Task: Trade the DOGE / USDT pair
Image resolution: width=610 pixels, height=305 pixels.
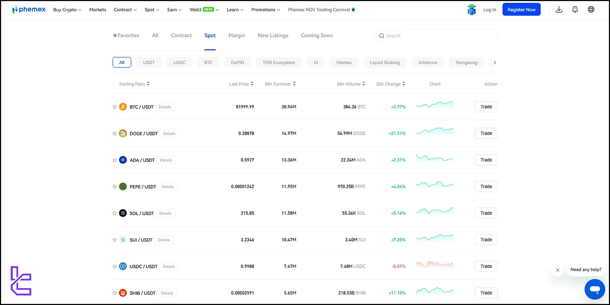Action: click(486, 133)
